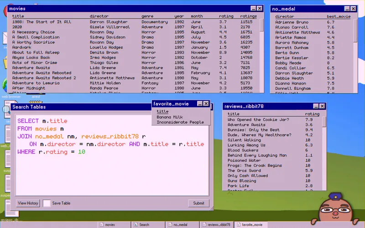The height and width of the screenshot is (228, 365).
Task: Close the no_medal window
Action: point(353,9)
